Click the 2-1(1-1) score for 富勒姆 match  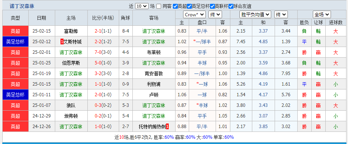click(103, 31)
